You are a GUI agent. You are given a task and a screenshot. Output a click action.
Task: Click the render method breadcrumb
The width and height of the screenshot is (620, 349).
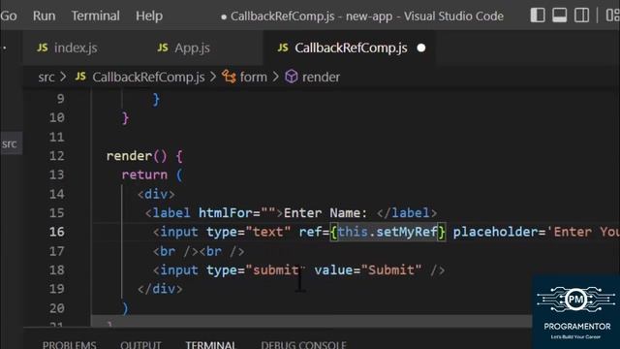321,78
